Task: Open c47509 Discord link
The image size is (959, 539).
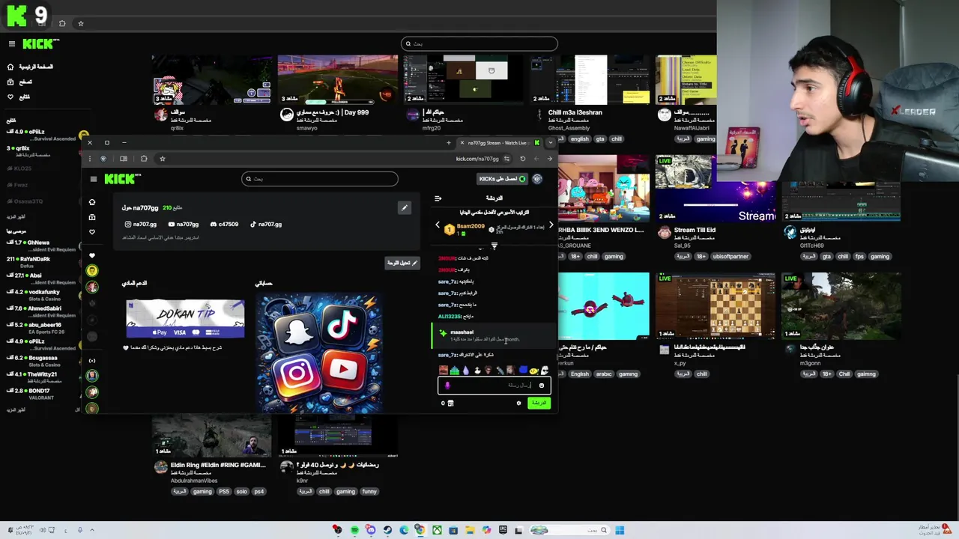Action: point(224,224)
